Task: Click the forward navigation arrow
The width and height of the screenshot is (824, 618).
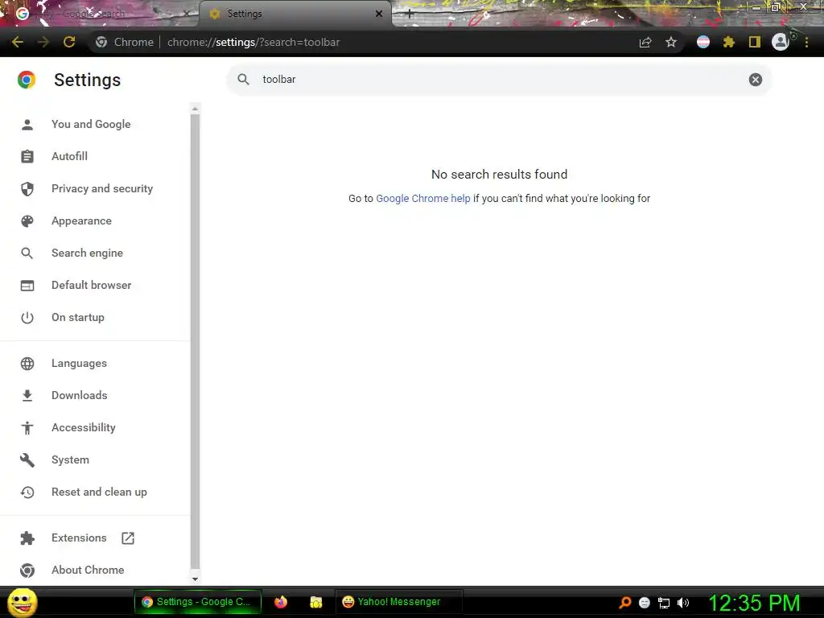Action: [43, 42]
